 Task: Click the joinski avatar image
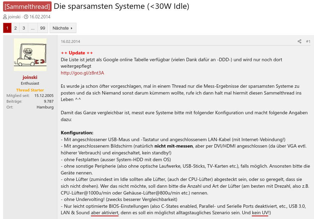30,55
